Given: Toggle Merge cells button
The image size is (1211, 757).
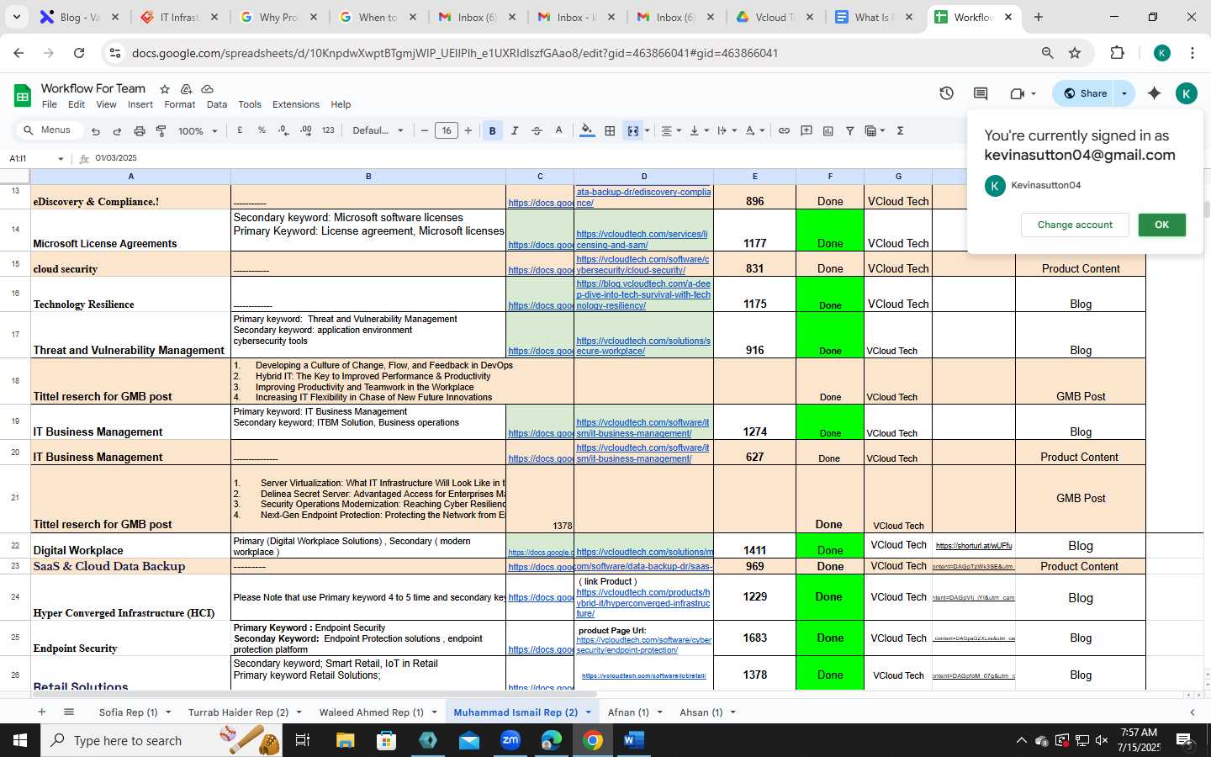Looking at the screenshot, I should tap(632, 130).
